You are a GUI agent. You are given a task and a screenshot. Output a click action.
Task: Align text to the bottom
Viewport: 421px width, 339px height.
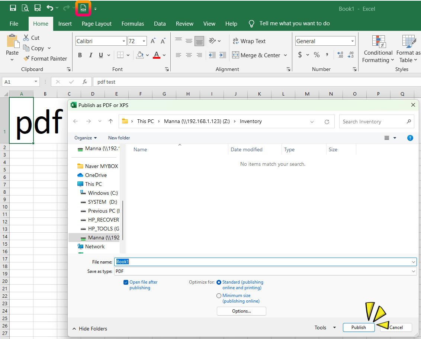pos(199,41)
